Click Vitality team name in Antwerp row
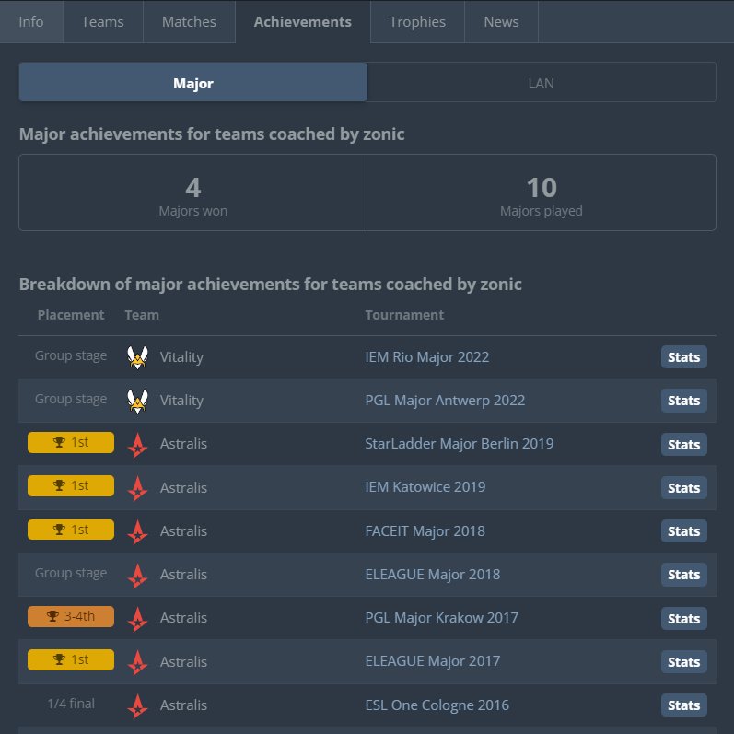The width and height of the screenshot is (734, 734). (181, 401)
